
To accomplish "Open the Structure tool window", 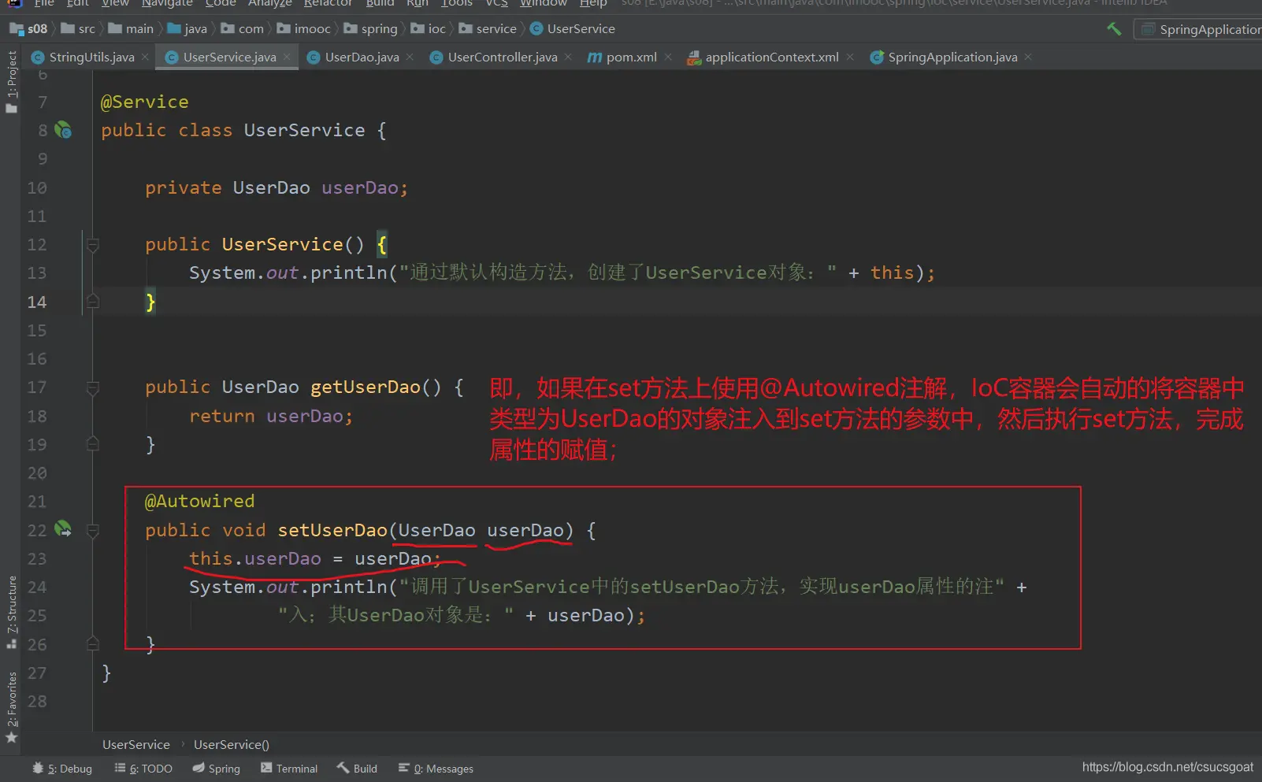I will point(11,611).
